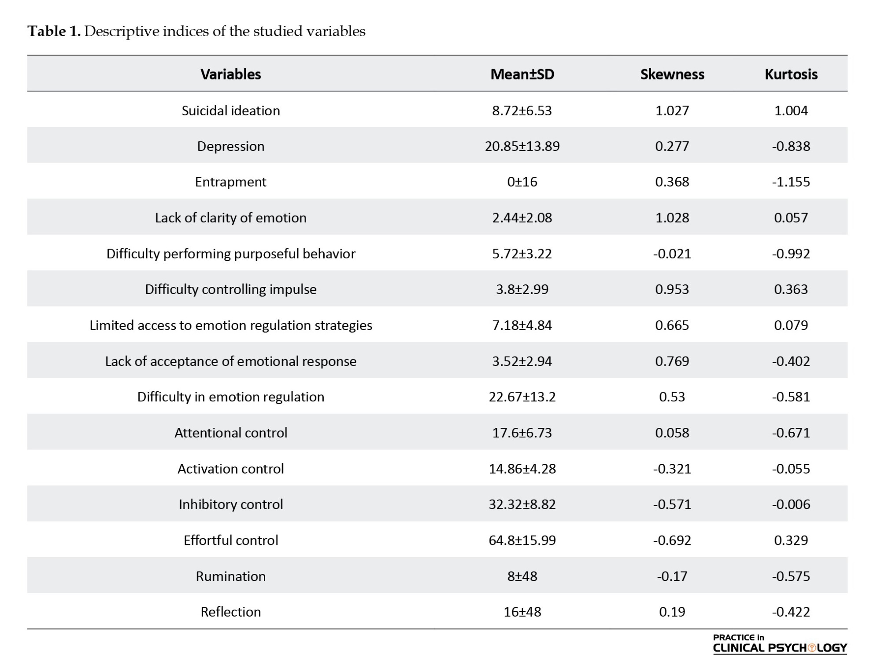Click the Variables column header
The image size is (881, 669).
(231, 74)
